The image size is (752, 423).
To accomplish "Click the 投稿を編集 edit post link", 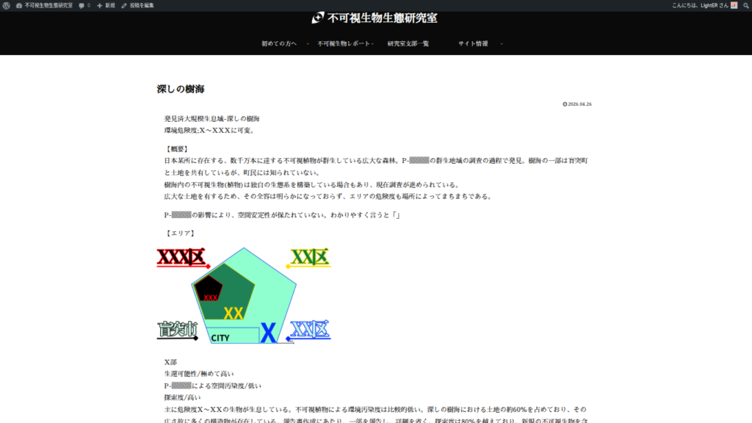I will click(x=142, y=5).
